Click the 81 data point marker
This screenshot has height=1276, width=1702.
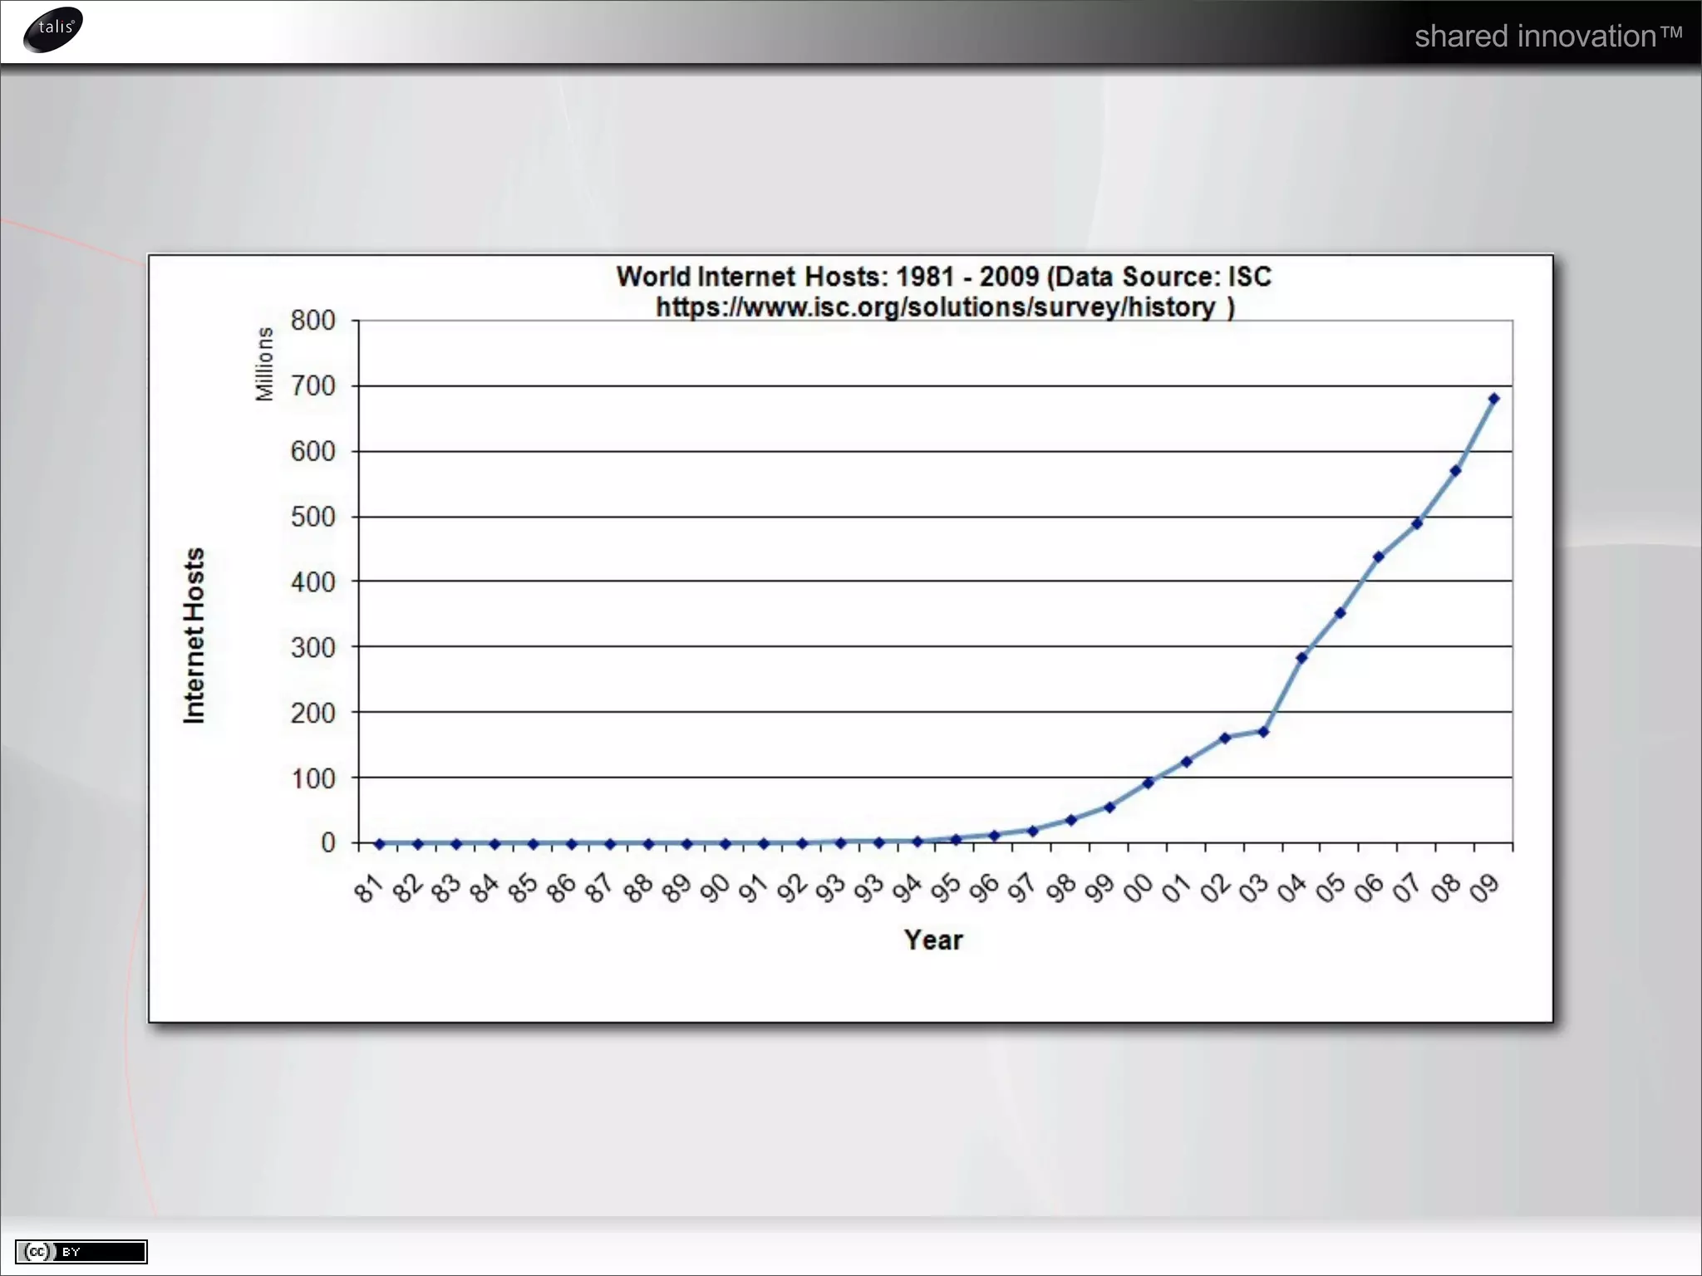[380, 844]
